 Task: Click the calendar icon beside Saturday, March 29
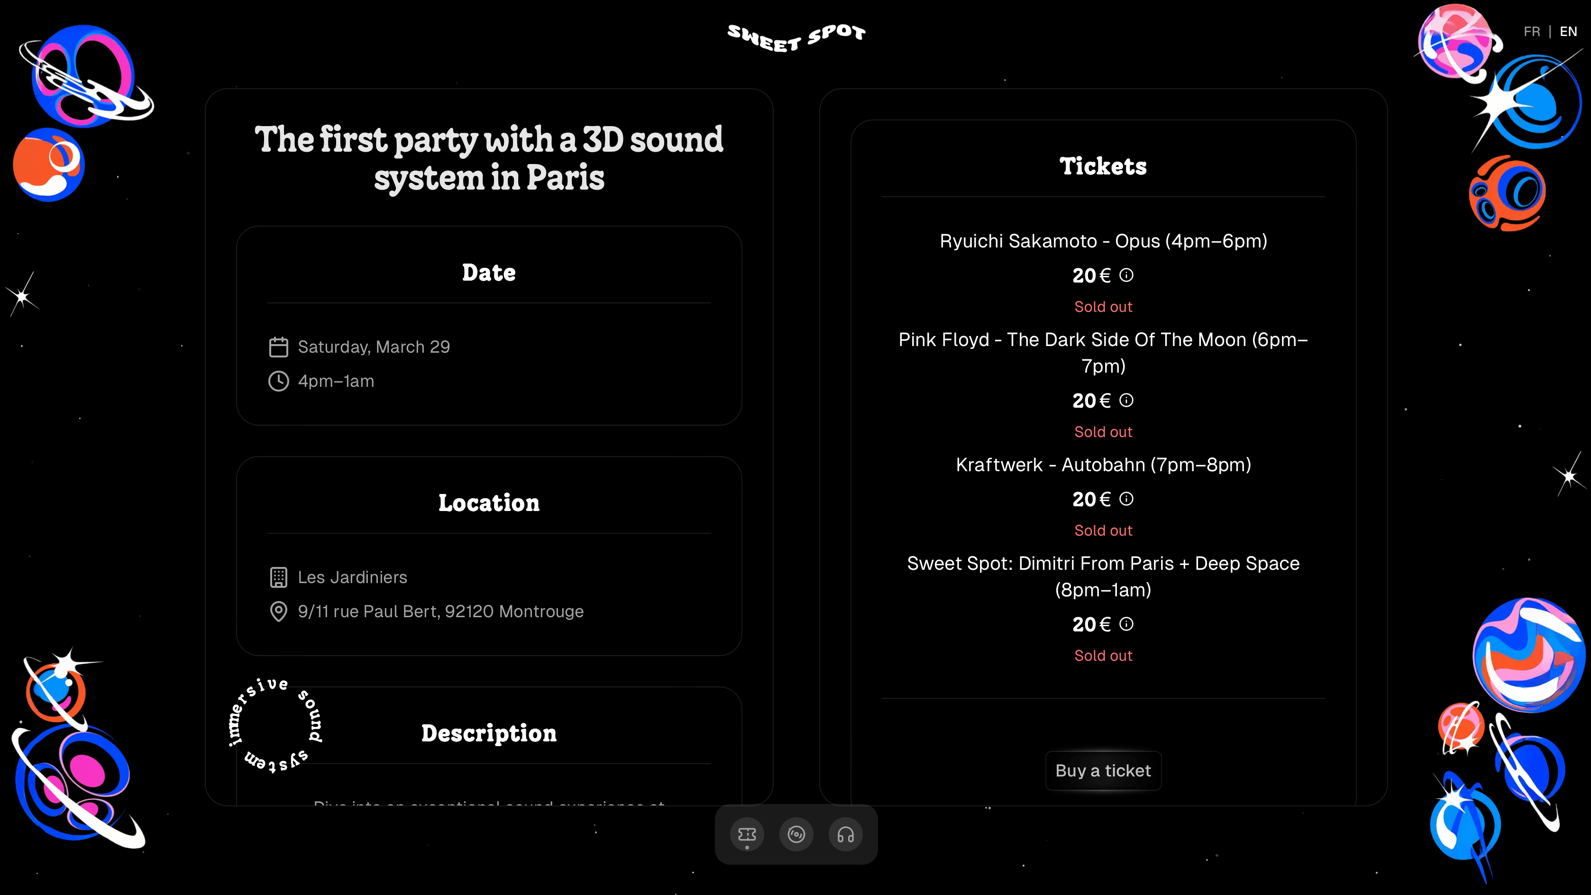click(x=279, y=347)
